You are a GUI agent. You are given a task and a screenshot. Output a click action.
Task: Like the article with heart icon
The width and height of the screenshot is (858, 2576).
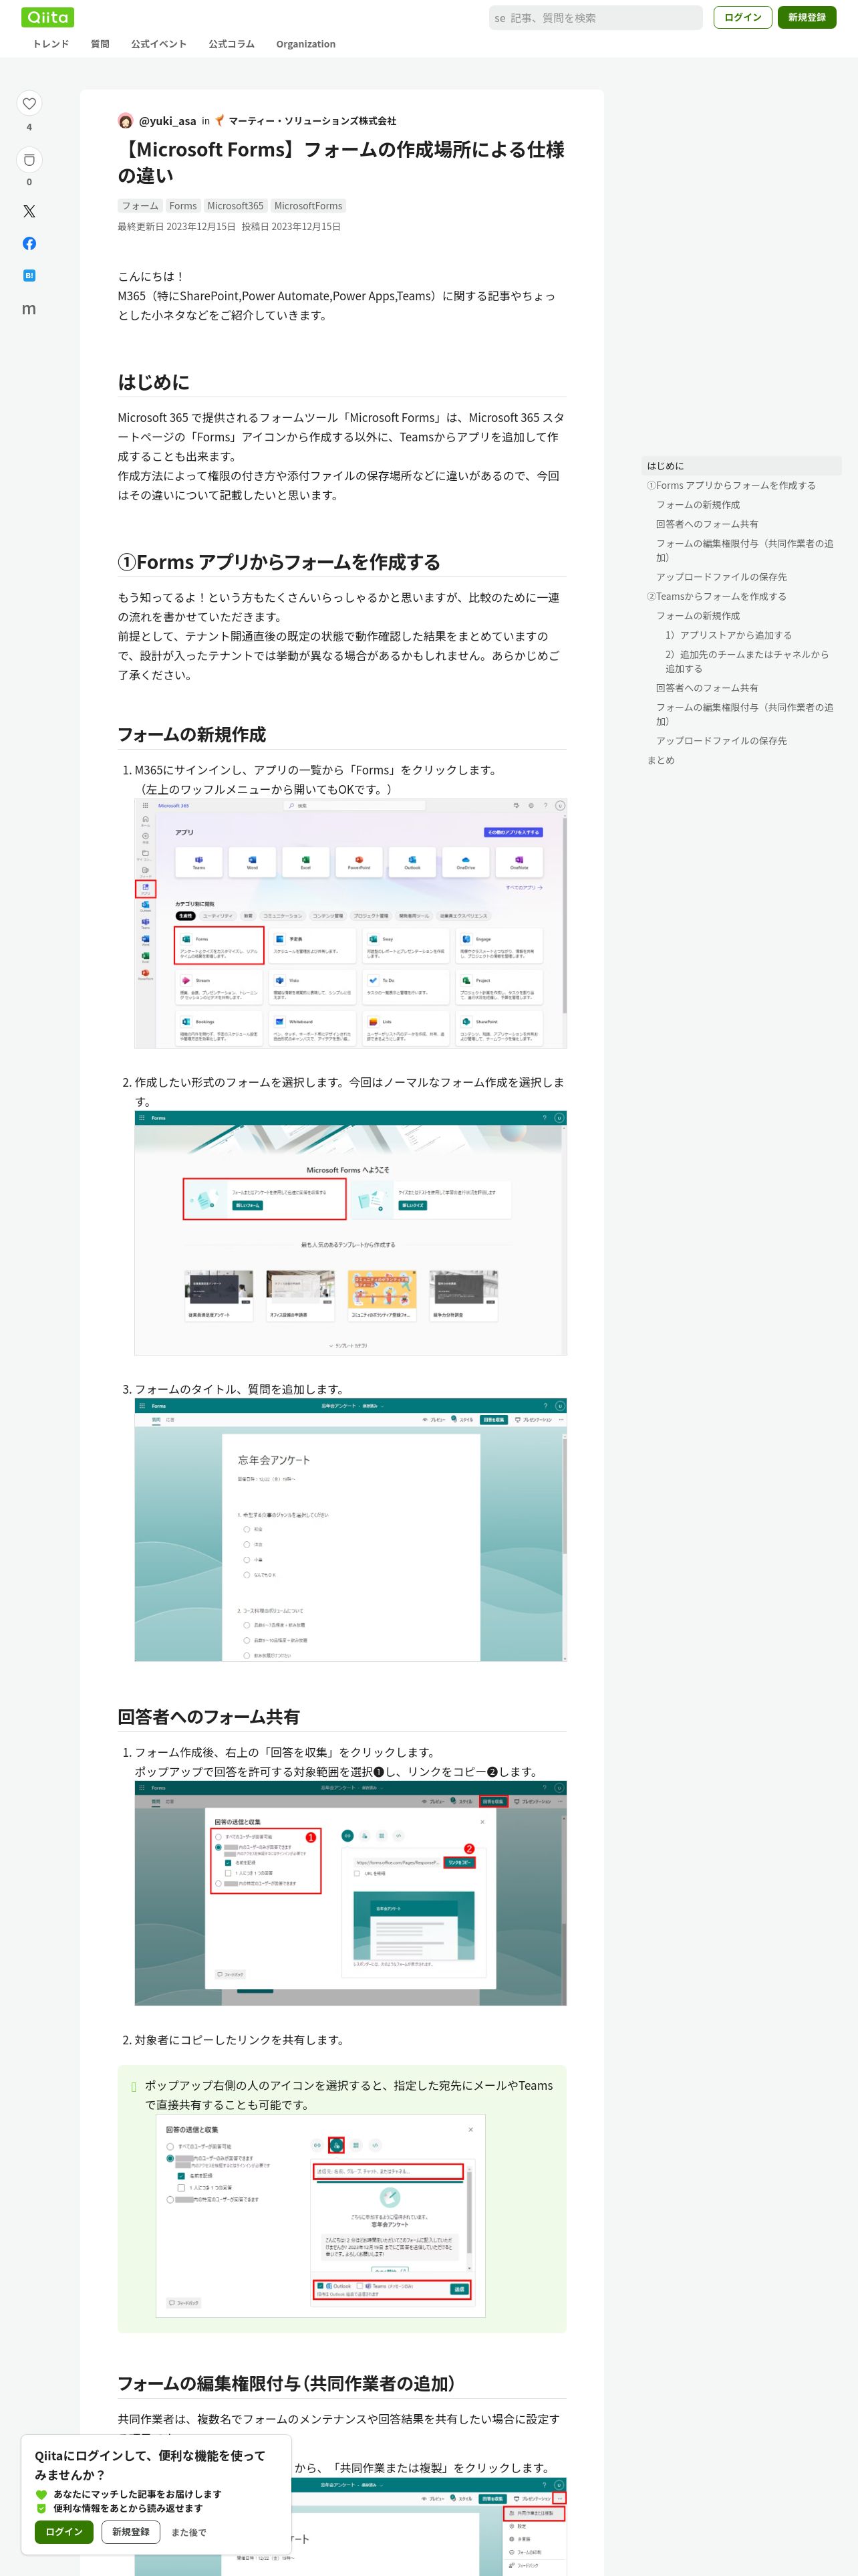(29, 103)
